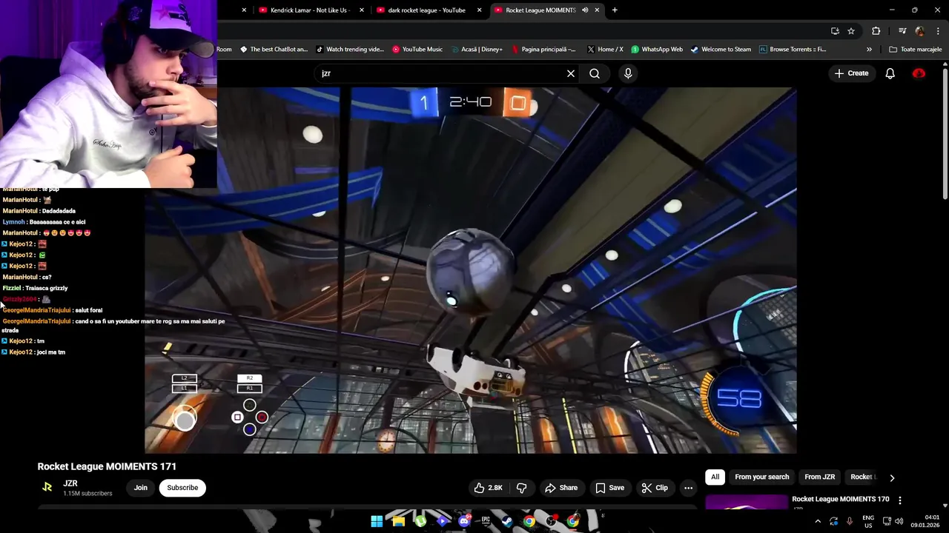
Task: Open YouTube notifications bell
Action: tap(890, 73)
